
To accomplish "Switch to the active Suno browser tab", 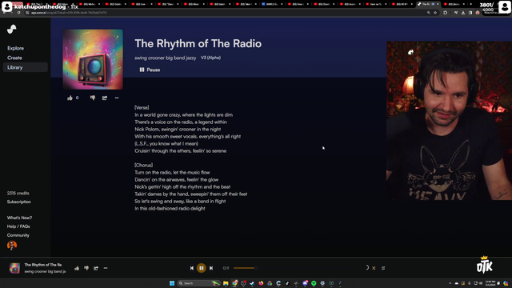I will coord(428,4).
